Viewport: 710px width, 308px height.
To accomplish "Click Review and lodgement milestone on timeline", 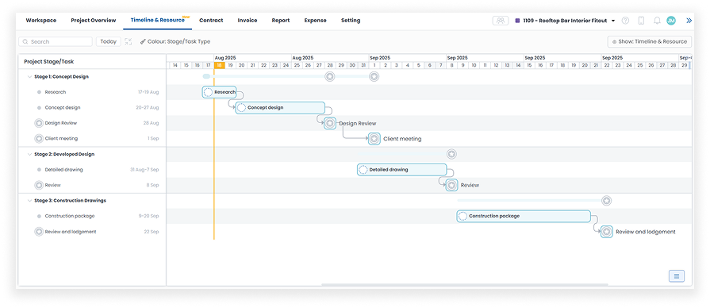I will tap(607, 232).
